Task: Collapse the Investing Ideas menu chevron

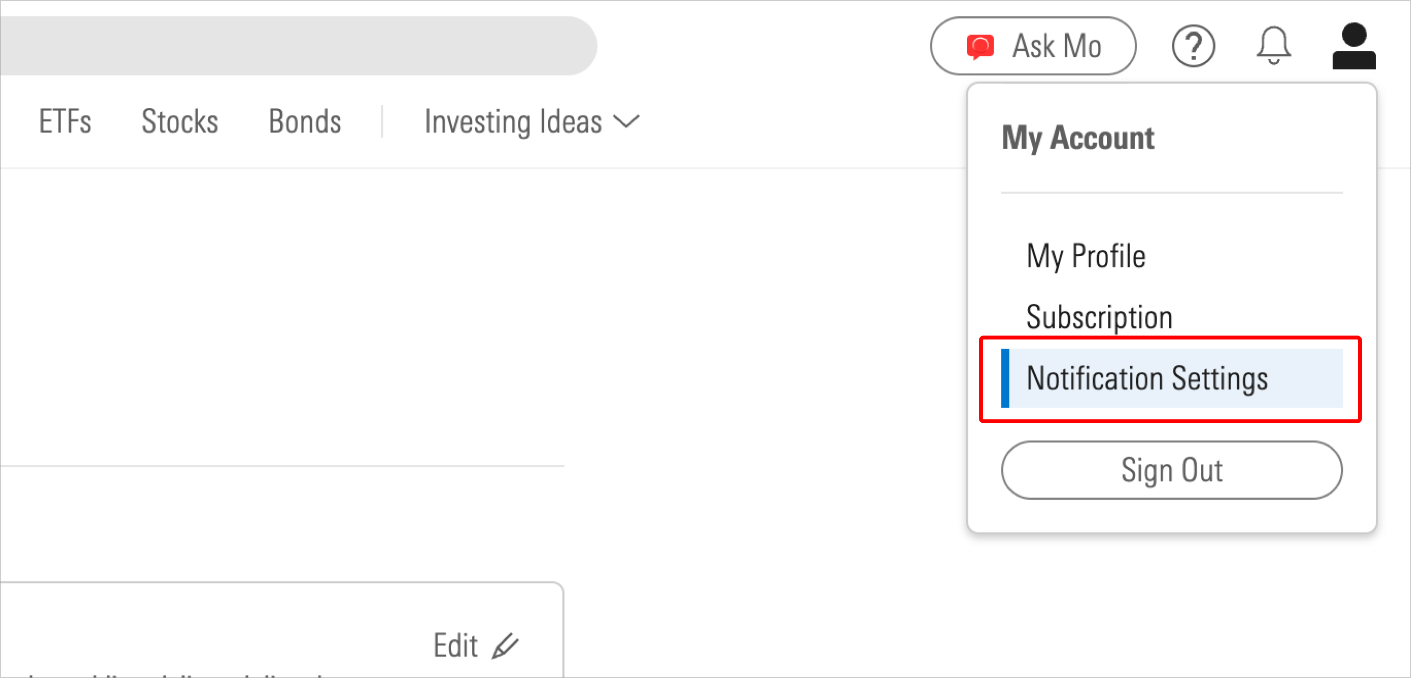Action: [x=626, y=121]
